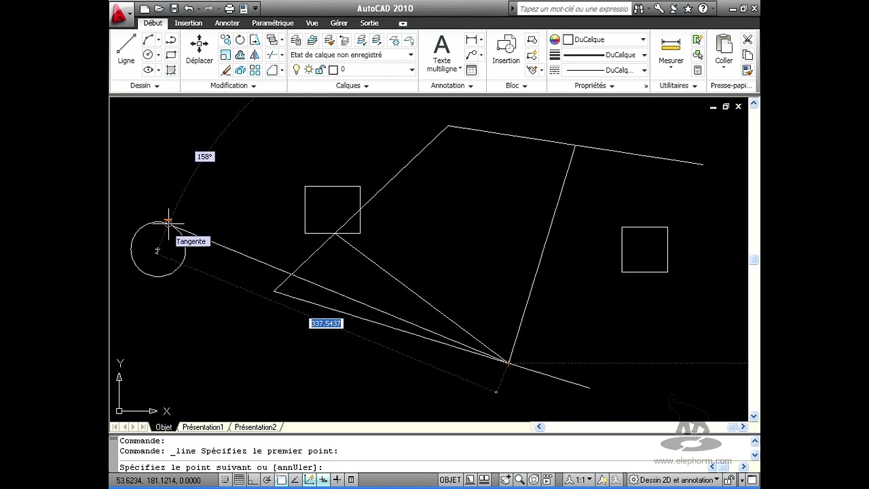
Task: Toggle lineweight display in status bar
Action: (337, 479)
